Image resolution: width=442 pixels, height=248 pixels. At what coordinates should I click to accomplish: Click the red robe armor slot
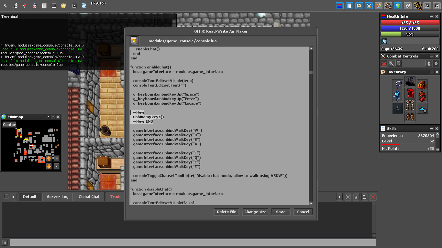click(410, 94)
